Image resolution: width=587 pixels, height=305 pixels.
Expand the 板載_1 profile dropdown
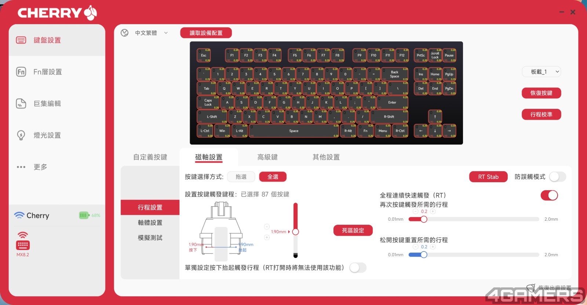click(x=542, y=72)
